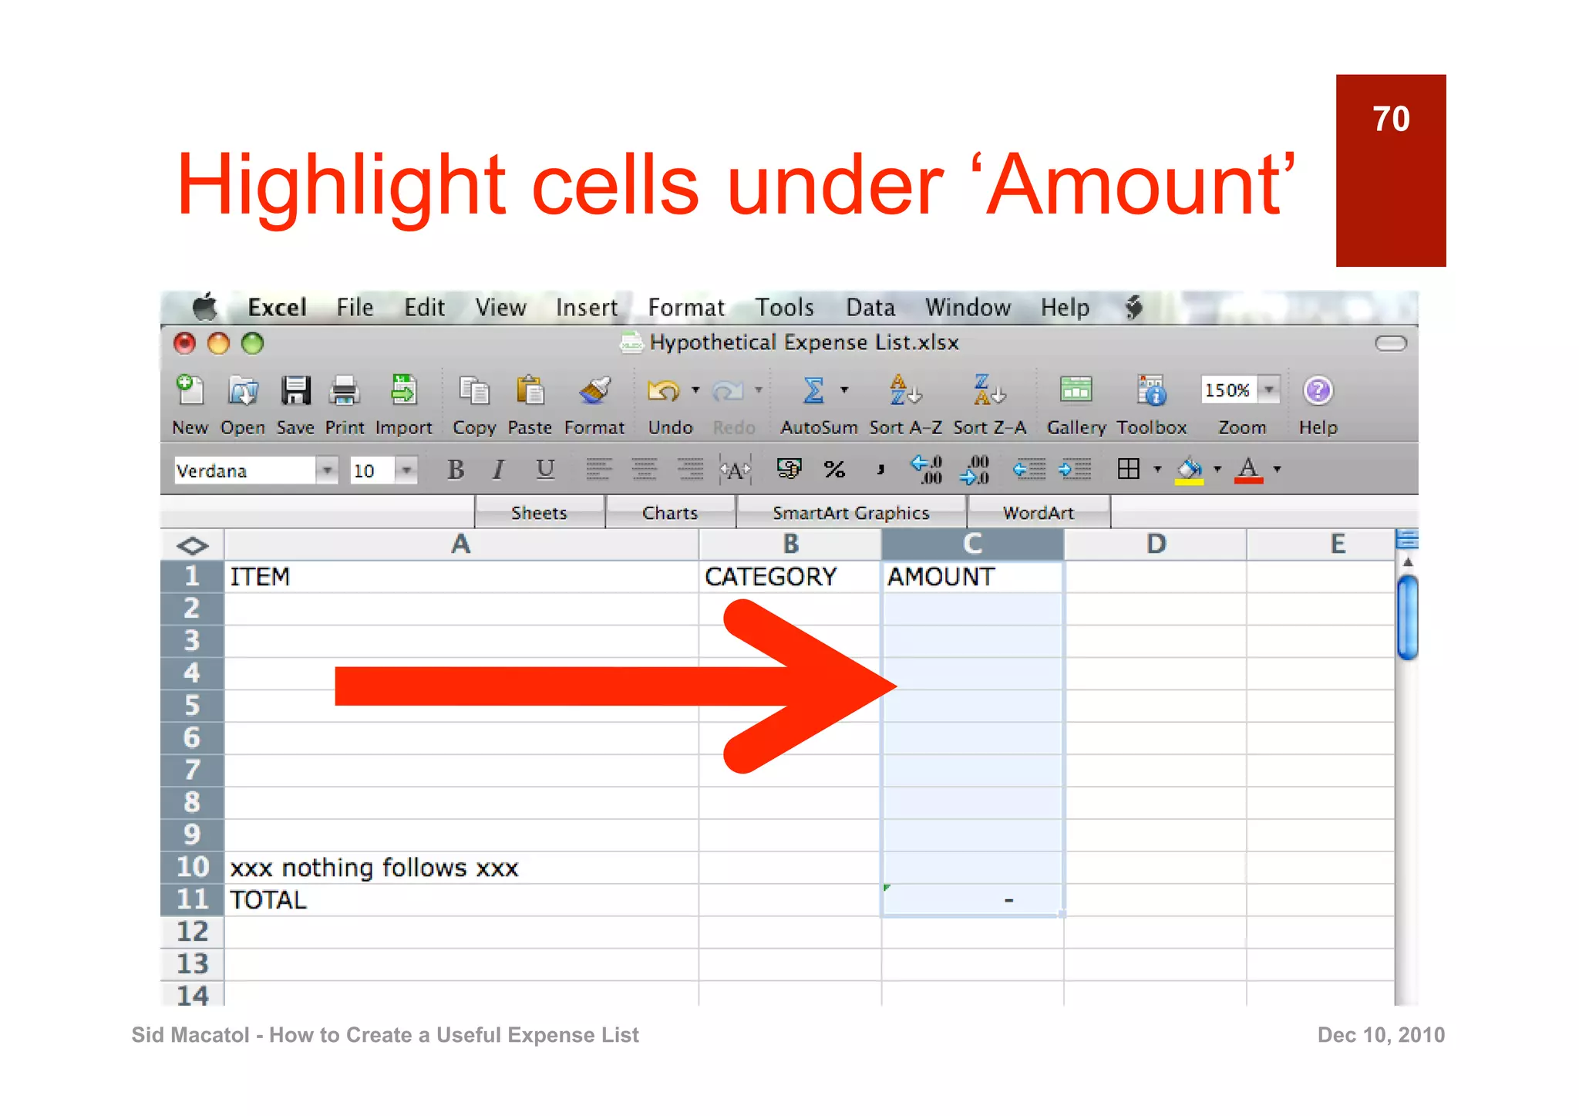Click the Select All corner button
The height and width of the screenshot is (1116, 1579).
pyautogui.click(x=192, y=545)
